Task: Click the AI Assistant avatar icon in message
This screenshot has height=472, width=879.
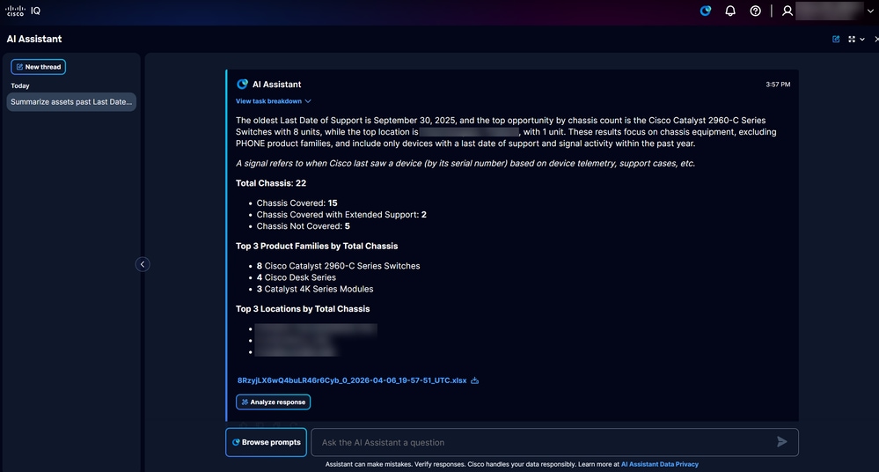Action: click(x=242, y=85)
